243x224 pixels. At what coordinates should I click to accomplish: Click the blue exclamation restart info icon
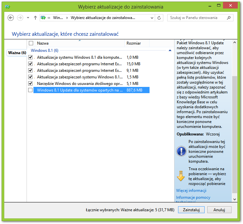(x=181, y=151)
